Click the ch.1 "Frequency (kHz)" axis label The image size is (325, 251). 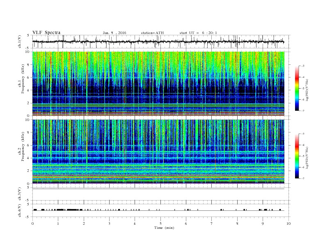(x=23, y=78)
